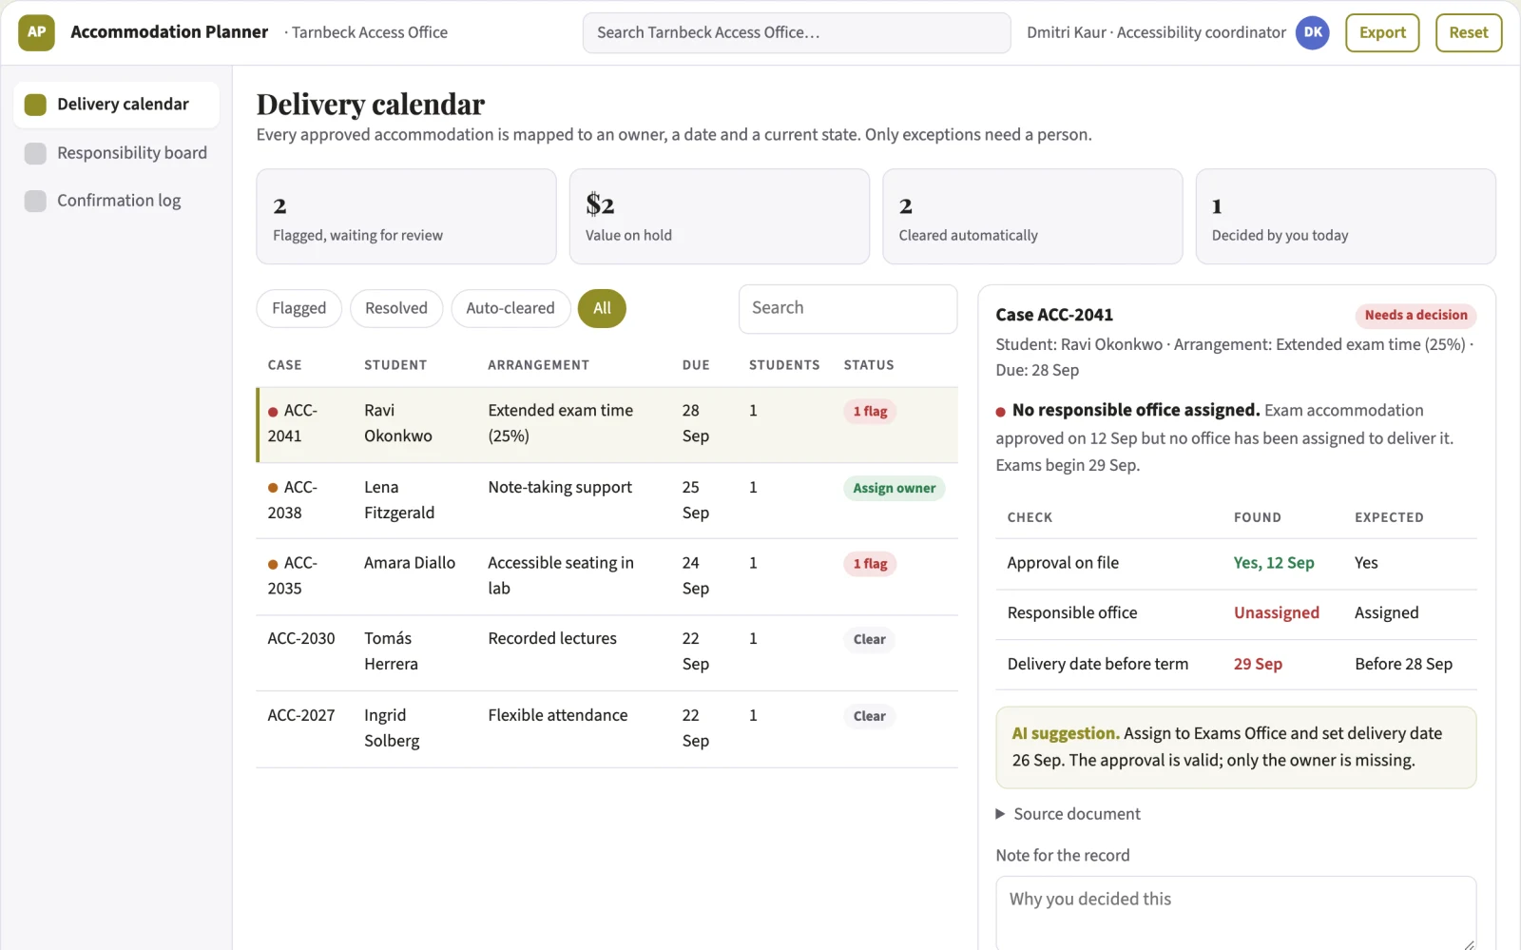Viewport: 1521px width, 950px height.
Task: Select the ACC-2038 case row
Action: pos(606,501)
